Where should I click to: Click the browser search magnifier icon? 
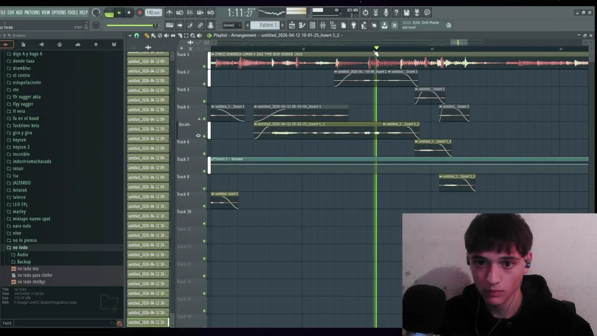[x=119, y=323]
